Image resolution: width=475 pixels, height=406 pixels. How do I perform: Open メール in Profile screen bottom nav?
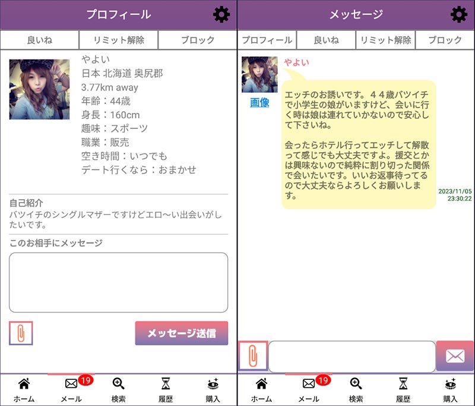(x=71, y=390)
